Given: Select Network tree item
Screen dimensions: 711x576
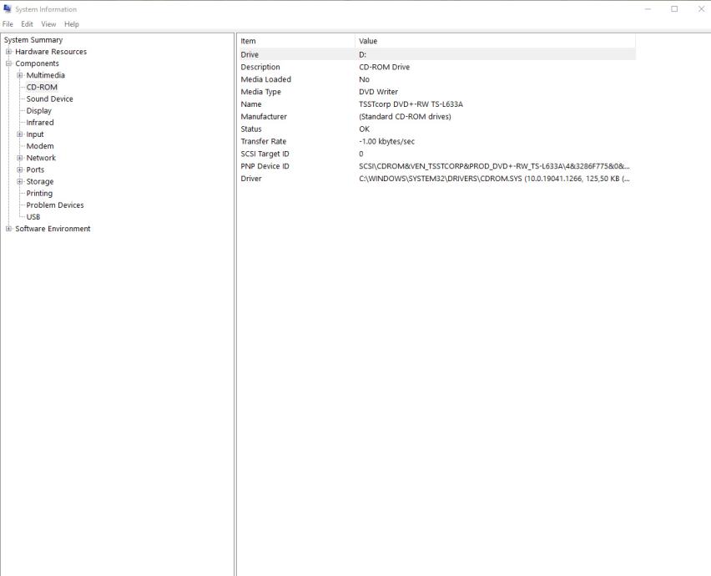Looking at the screenshot, I should pyautogui.click(x=41, y=158).
